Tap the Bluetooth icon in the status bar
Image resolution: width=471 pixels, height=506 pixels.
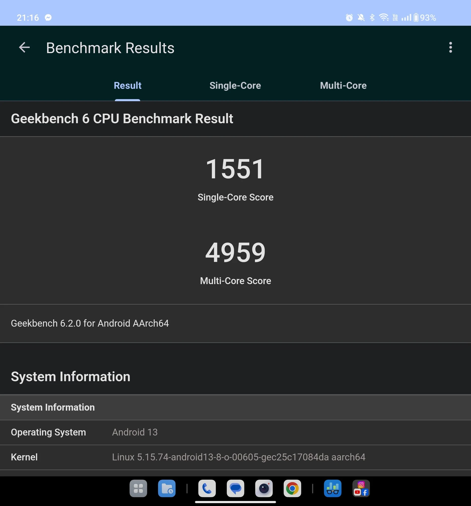coord(372,17)
